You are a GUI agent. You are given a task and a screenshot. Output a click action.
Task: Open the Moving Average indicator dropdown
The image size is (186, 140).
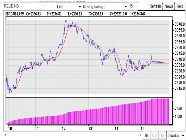coord(125,7)
